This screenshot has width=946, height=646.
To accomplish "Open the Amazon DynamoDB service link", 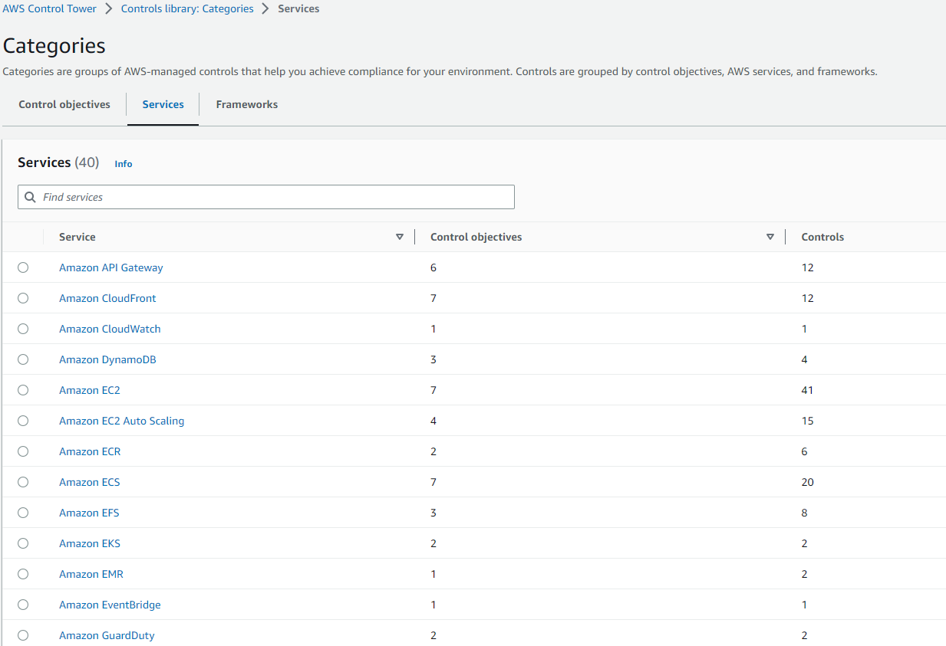I will click(107, 359).
